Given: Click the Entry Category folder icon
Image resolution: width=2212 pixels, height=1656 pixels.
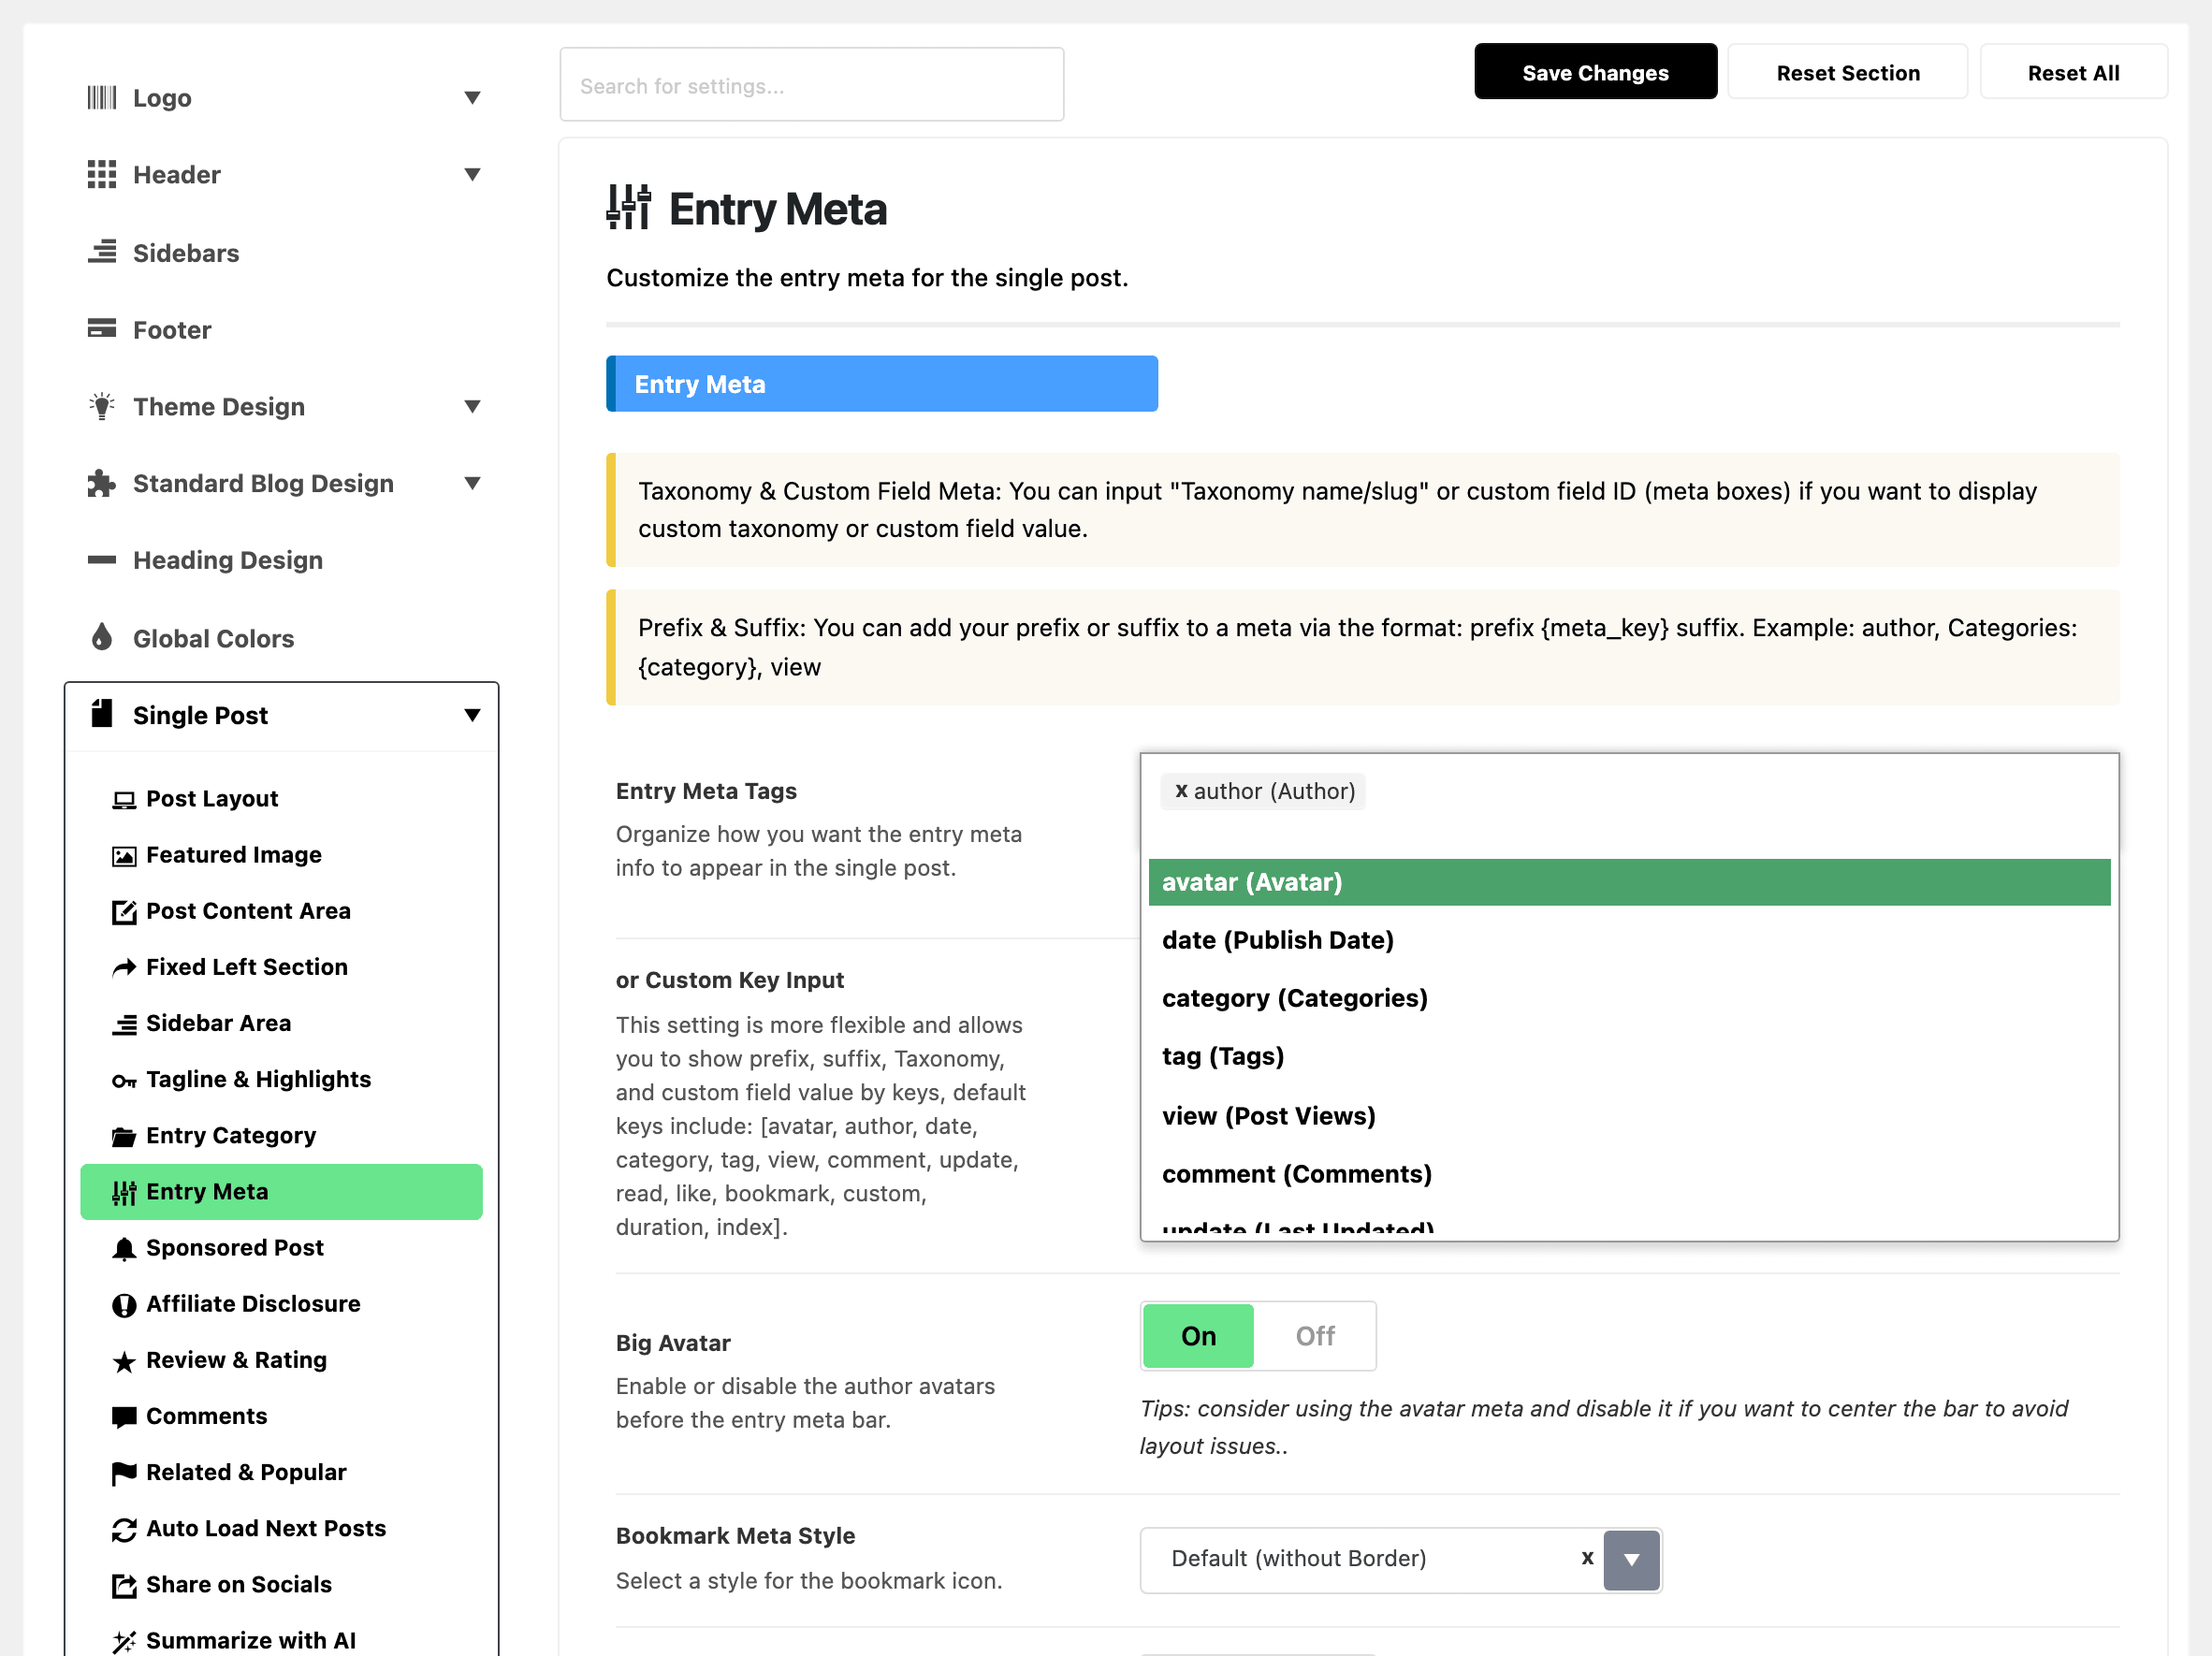Looking at the screenshot, I should (x=124, y=1136).
